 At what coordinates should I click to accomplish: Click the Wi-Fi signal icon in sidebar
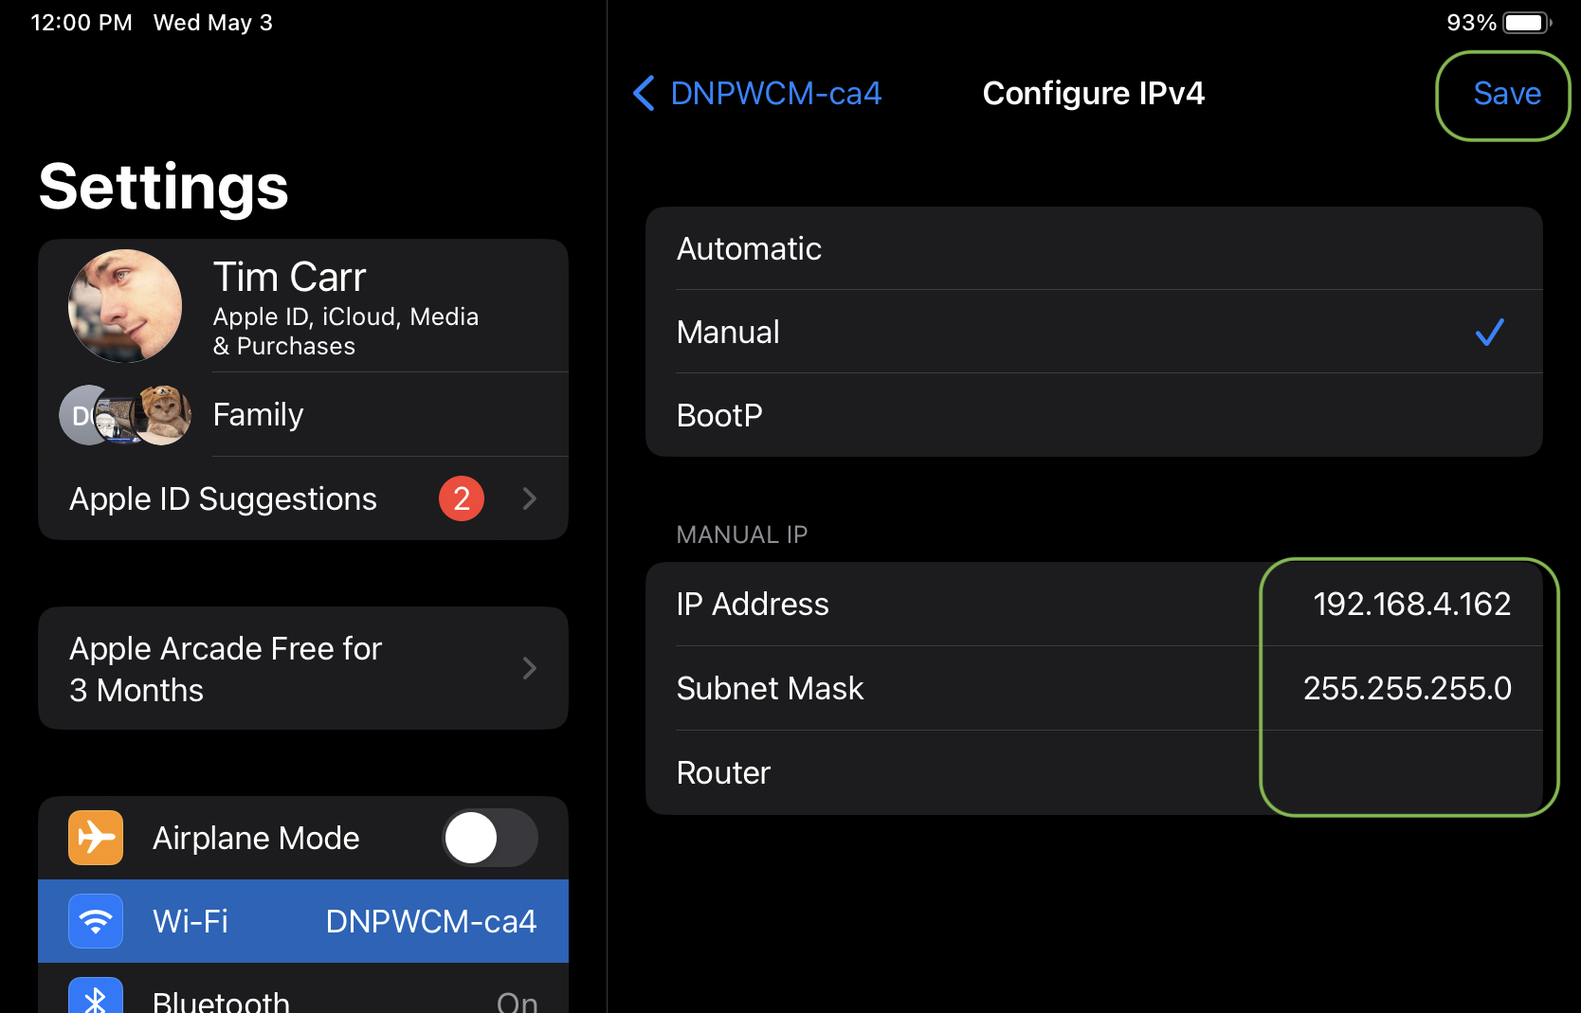click(x=95, y=920)
